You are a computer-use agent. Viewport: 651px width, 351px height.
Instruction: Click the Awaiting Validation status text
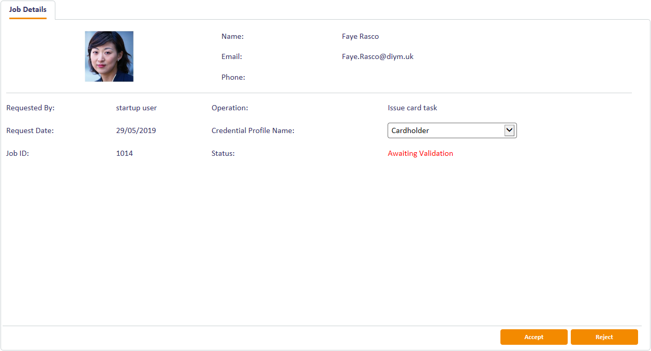tap(420, 154)
